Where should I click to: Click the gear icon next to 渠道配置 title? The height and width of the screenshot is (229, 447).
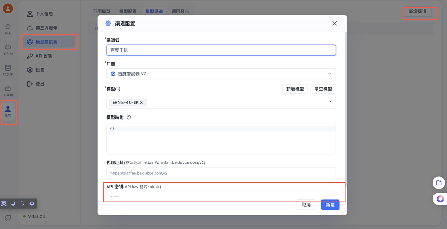pyautogui.click(x=108, y=23)
